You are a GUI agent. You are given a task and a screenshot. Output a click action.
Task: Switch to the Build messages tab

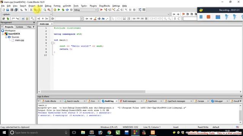pyautogui.click(x=129, y=101)
